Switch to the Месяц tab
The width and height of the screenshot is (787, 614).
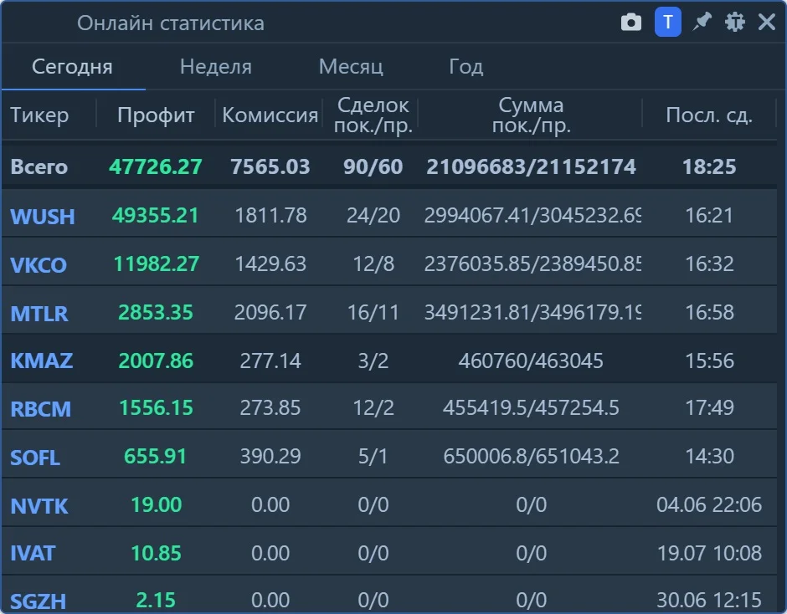pyautogui.click(x=351, y=67)
